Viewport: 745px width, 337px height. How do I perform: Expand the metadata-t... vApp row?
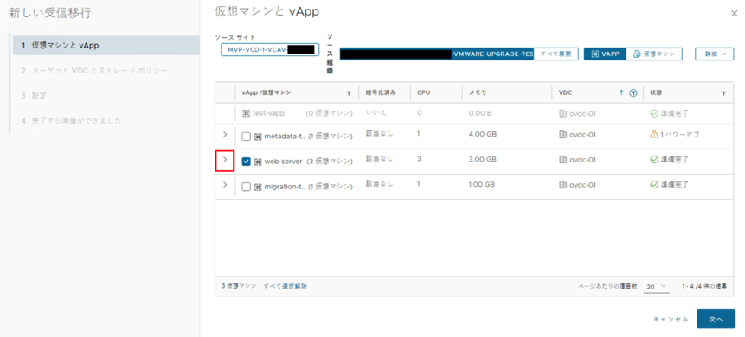click(x=225, y=135)
